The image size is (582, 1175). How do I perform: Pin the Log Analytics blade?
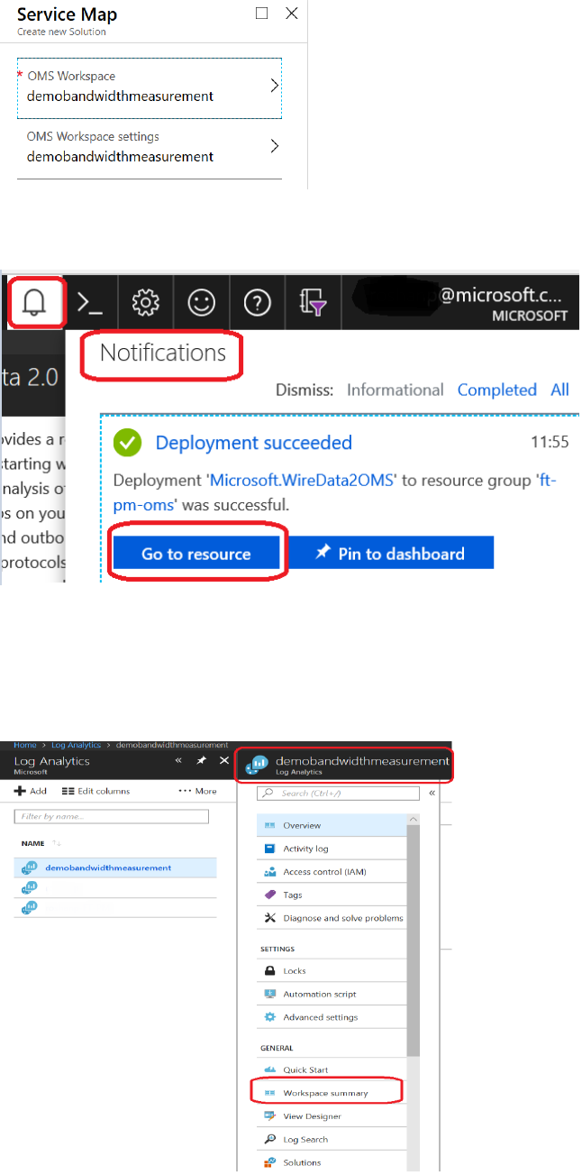[202, 761]
